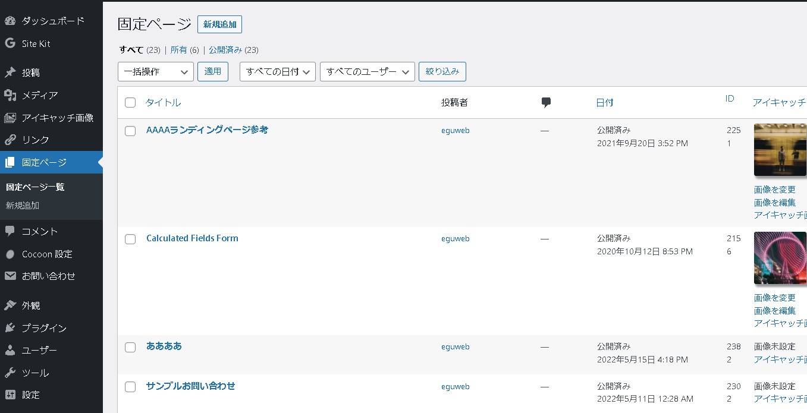Viewport: 807px width, 413px height.
Task: Click the pushpin icon for Posts
Action: (10, 72)
